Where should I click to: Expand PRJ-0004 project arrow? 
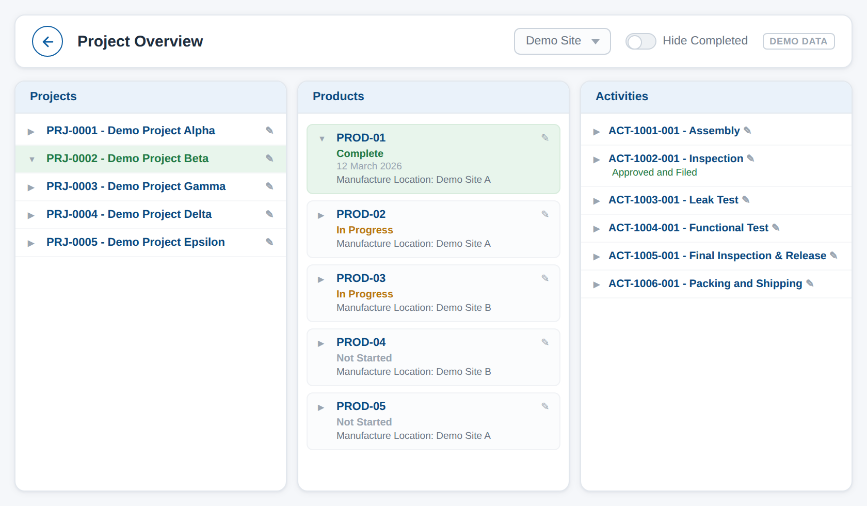click(x=31, y=215)
